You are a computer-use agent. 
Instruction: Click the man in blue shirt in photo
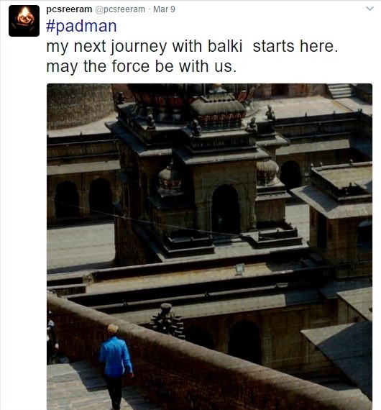116,366
